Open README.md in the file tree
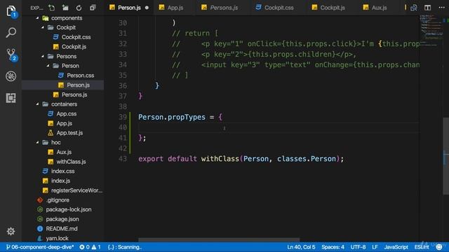The width and height of the screenshot is (449, 252). click(x=61, y=229)
